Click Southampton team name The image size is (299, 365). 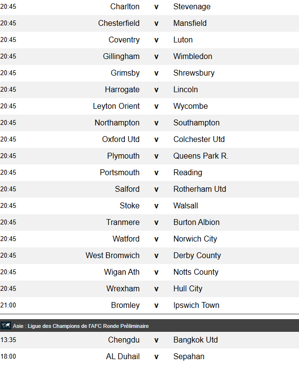pyautogui.click(x=196, y=123)
